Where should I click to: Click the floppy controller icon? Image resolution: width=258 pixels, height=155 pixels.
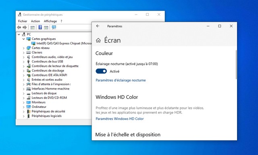click(29, 66)
